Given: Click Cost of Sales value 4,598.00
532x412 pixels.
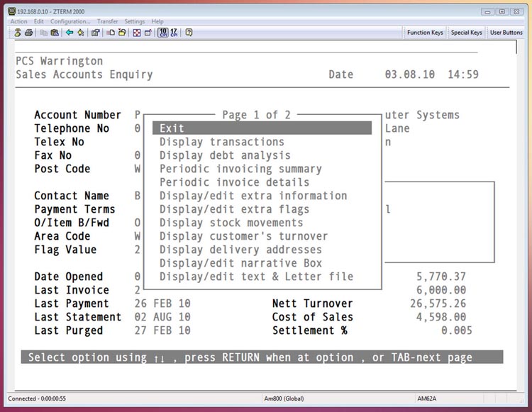Looking at the screenshot, I should tap(441, 317).
